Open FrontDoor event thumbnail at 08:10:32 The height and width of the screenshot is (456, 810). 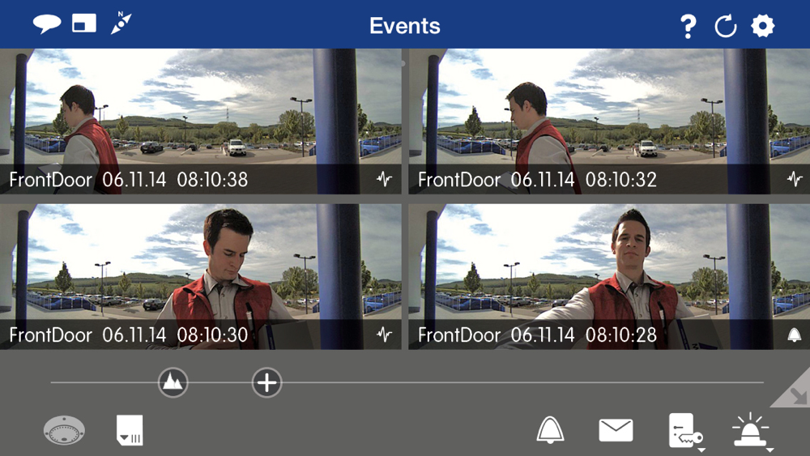tap(609, 121)
